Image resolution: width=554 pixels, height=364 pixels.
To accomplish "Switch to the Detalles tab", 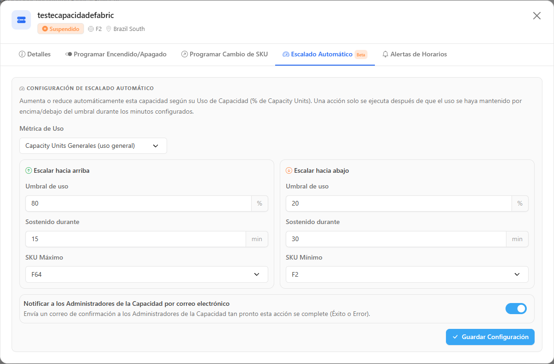I will [35, 54].
